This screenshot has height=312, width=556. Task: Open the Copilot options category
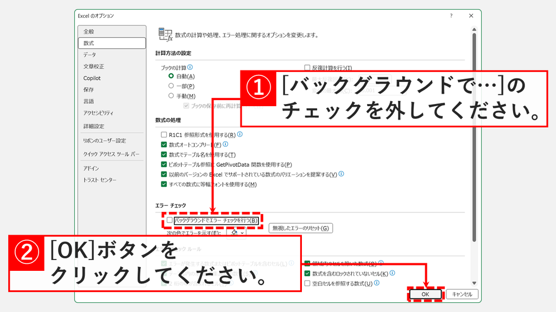pos(112,78)
